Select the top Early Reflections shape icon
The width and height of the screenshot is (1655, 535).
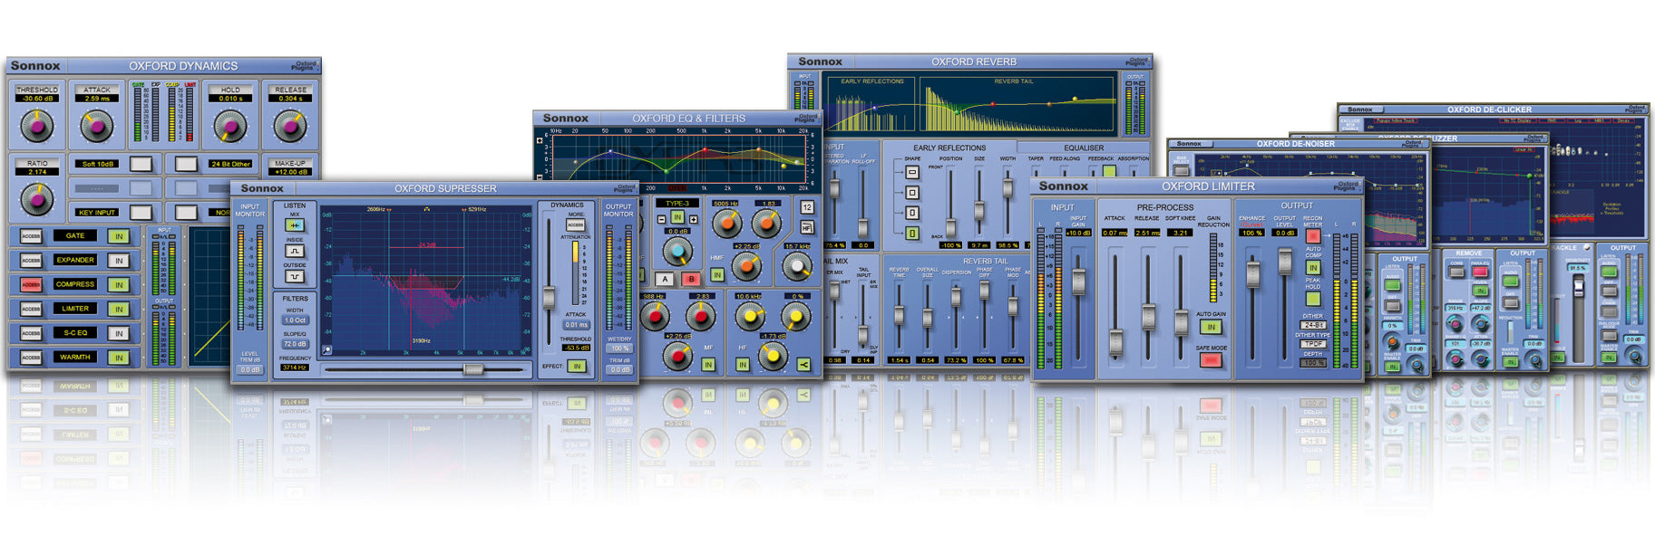pyautogui.click(x=912, y=172)
